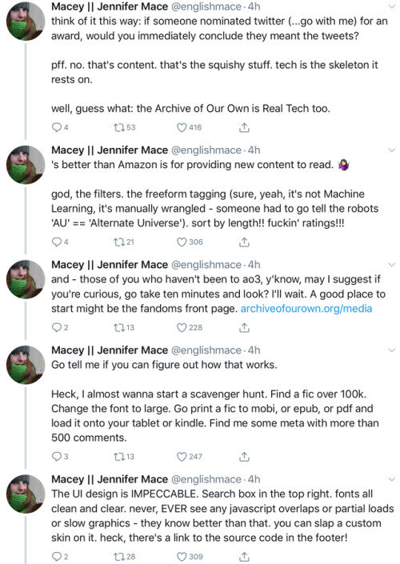The height and width of the screenshot is (564, 400).
Task: Like the tweet with 416 likes
Action: tap(182, 127)
